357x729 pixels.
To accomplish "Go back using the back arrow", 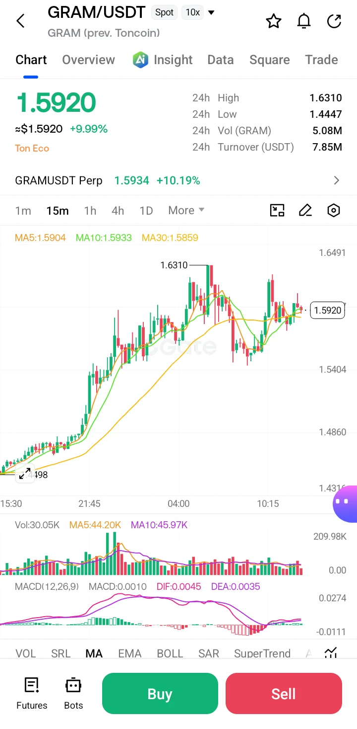I will (20, 21).
